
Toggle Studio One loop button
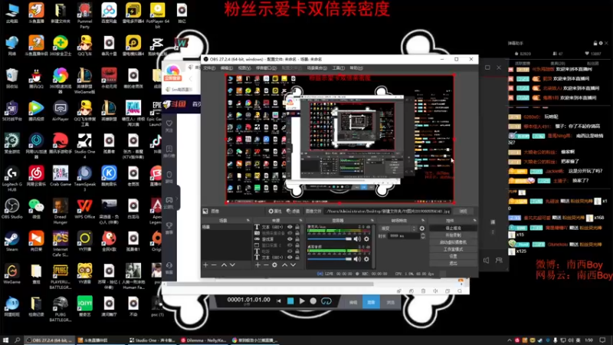(326, 301)
